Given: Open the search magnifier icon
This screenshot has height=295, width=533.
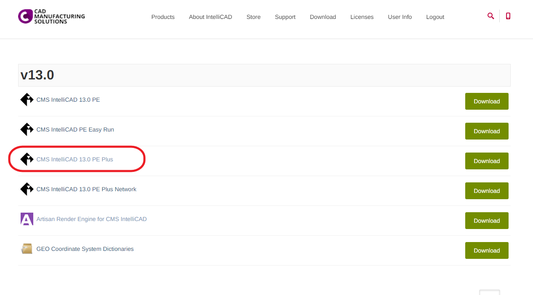Looking at the screenshot, I should click(490, 16).
